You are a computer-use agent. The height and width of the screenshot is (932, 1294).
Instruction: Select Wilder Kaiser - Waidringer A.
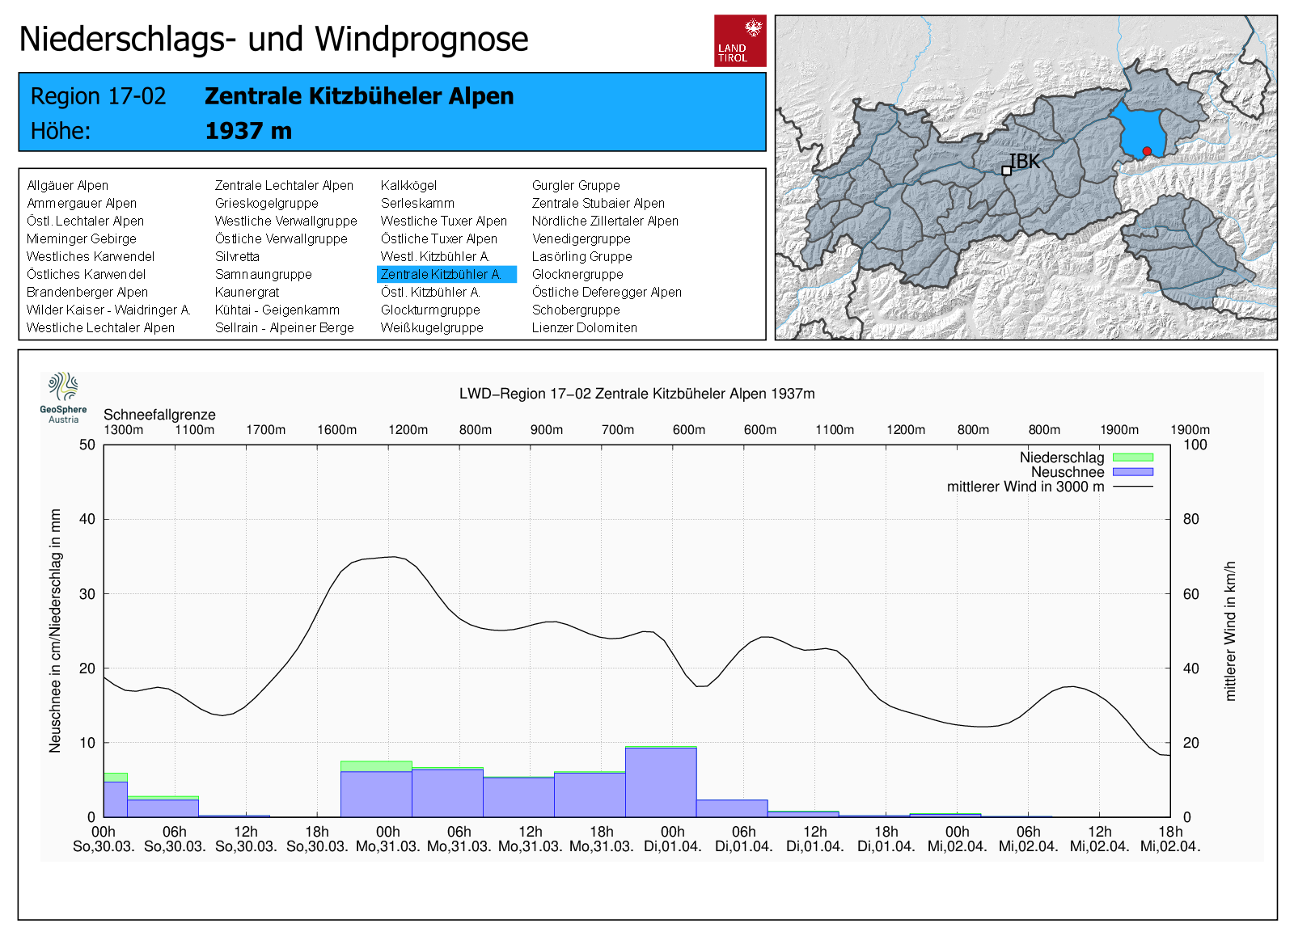[108, 310]
